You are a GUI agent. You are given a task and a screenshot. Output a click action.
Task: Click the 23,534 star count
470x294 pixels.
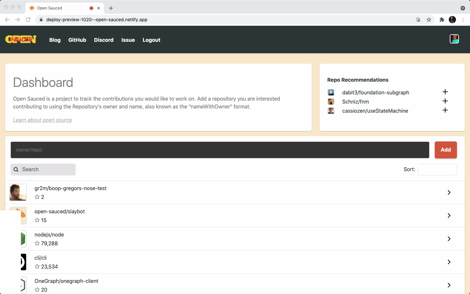50,267
